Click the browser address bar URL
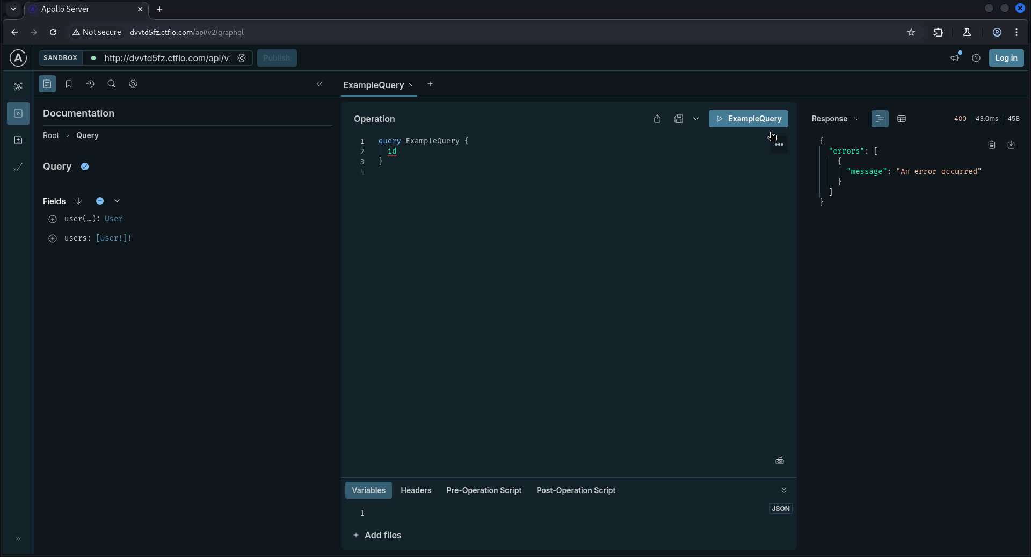Screen dimensions: 1031x557 pyautogui.click(x=187, y=32)
